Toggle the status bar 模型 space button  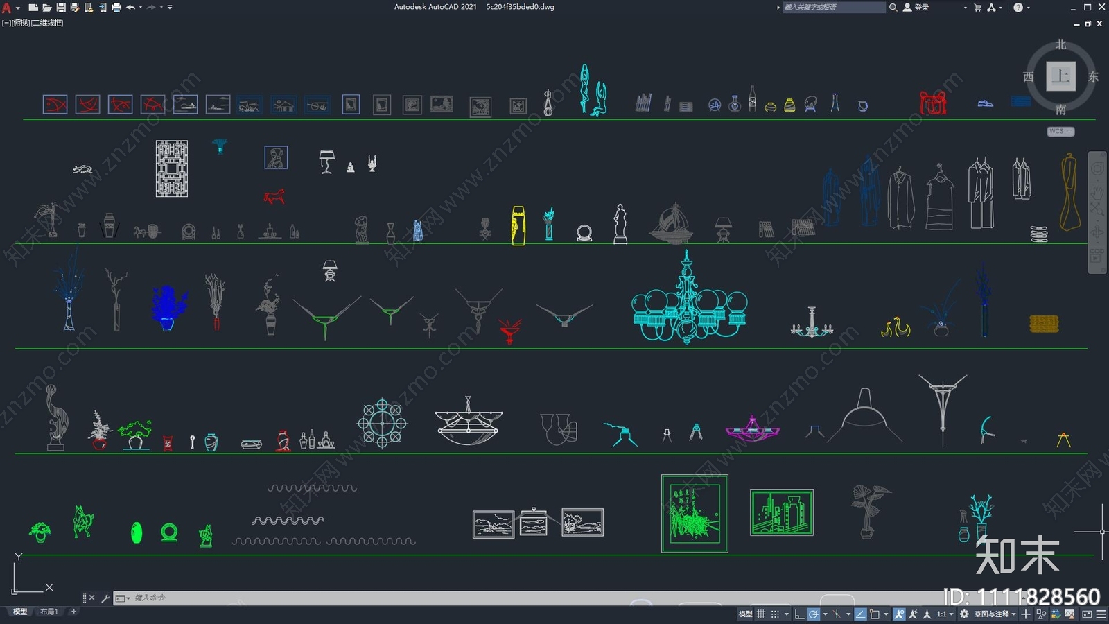point(745,614)
